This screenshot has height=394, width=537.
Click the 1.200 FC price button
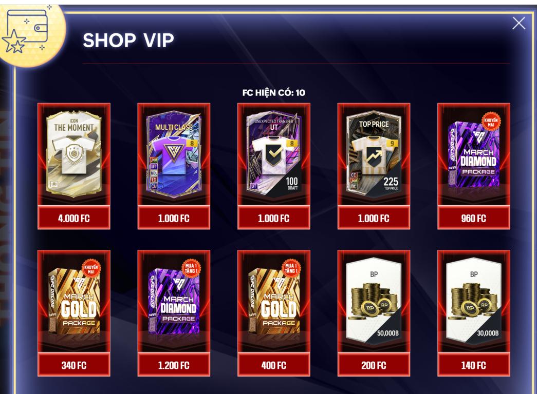click(x=174, y=365)
